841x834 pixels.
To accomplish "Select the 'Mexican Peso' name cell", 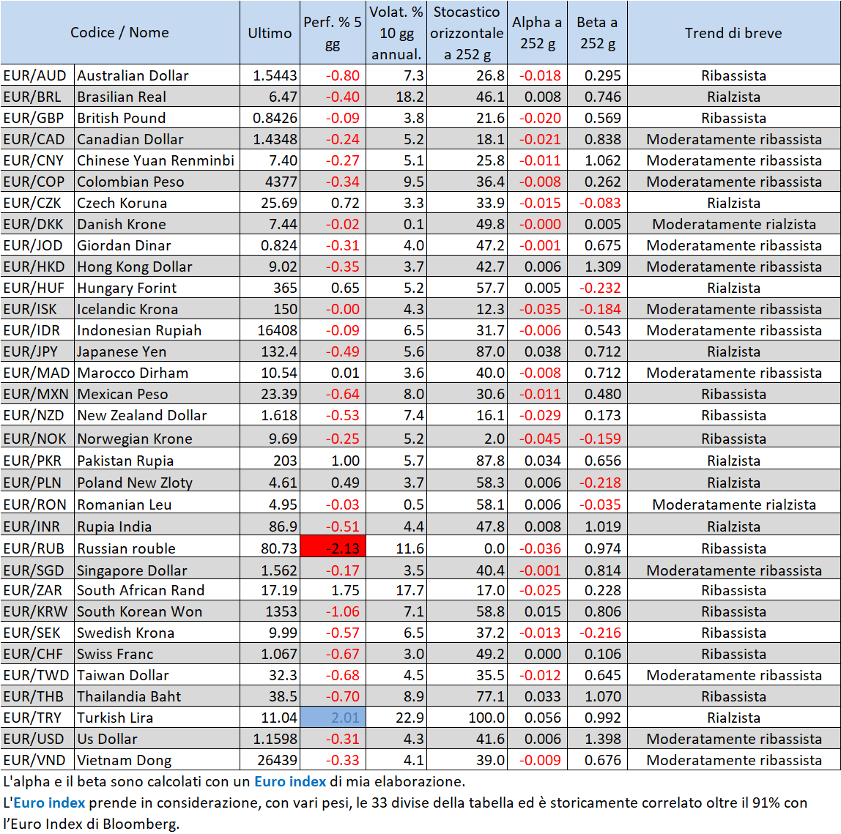I will (x=158, y=394).
